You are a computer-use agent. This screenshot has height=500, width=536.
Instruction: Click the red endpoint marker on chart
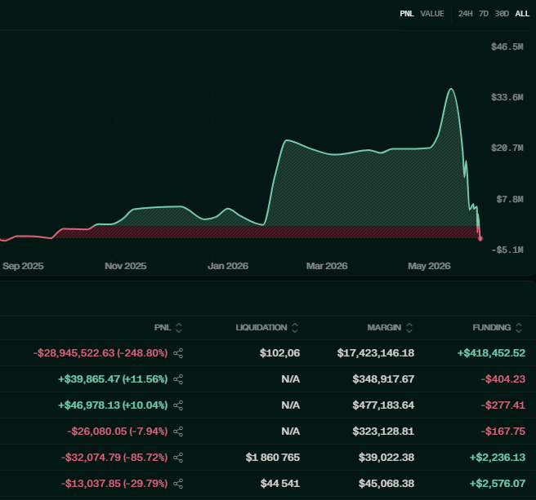coord(480,238)
